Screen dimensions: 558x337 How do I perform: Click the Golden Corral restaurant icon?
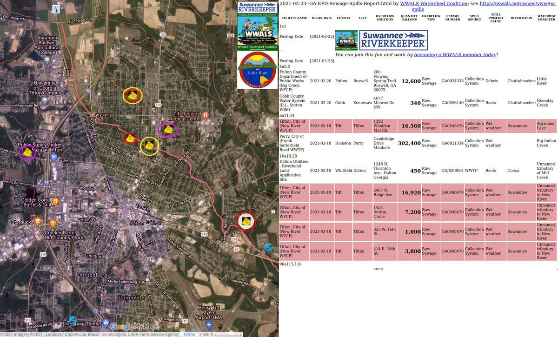point(56,201)
